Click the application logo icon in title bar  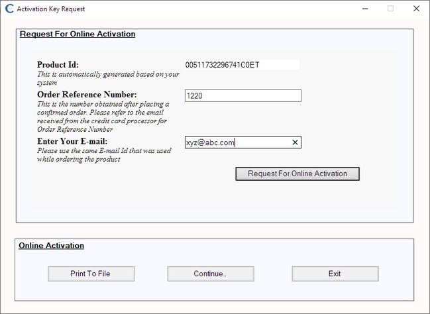[9, 9]
